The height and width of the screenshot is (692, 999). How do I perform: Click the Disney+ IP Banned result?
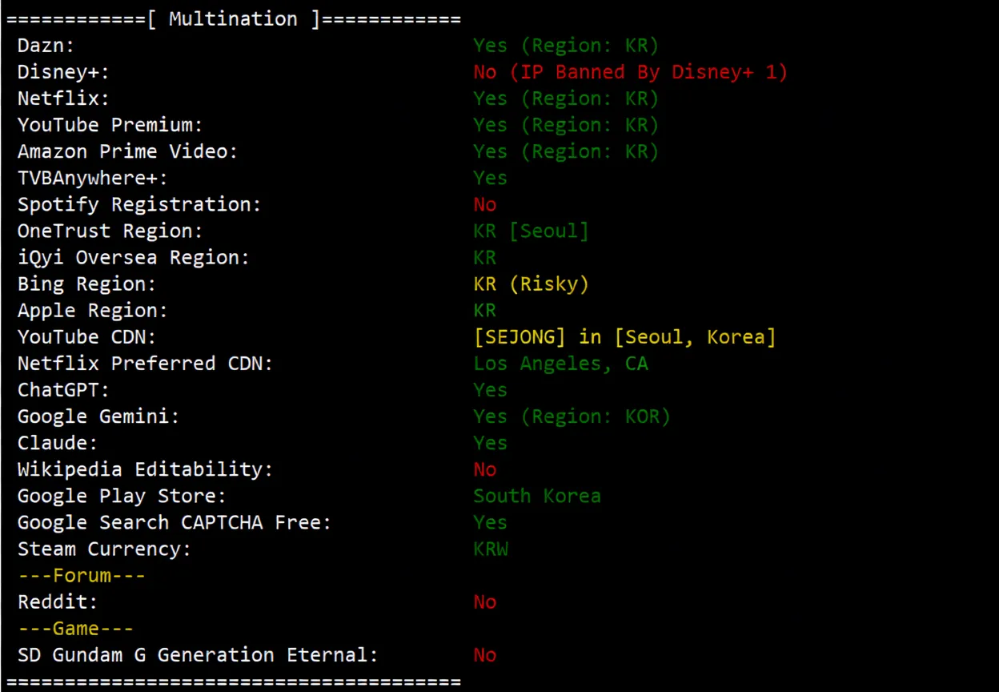pos(631,72)
